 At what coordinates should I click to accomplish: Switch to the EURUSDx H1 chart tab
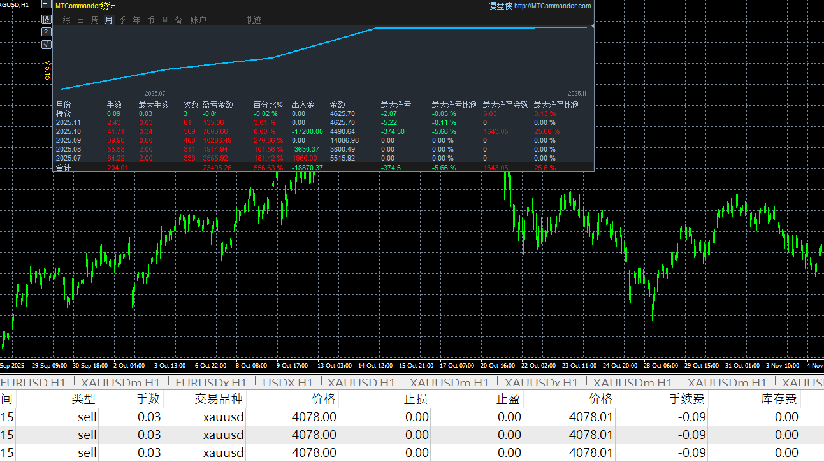(x=210, y=382)
